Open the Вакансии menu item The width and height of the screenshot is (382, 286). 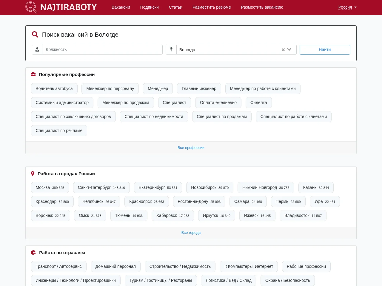[x=121, y=7]
